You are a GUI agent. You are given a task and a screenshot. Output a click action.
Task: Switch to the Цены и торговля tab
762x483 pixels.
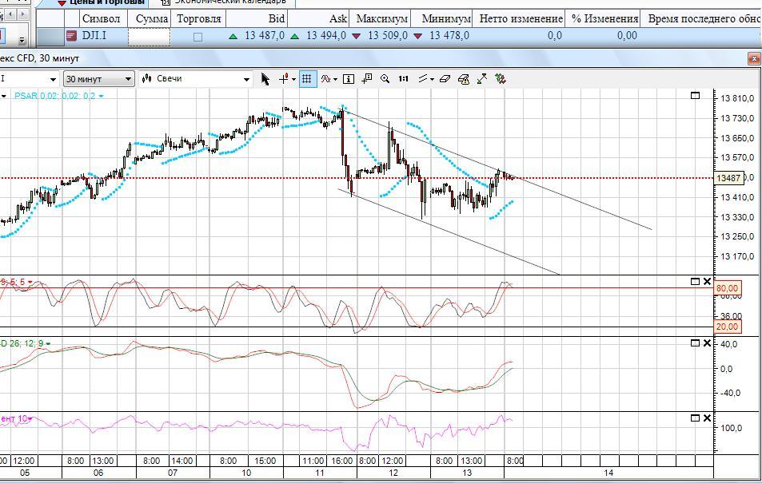(102, 3)
